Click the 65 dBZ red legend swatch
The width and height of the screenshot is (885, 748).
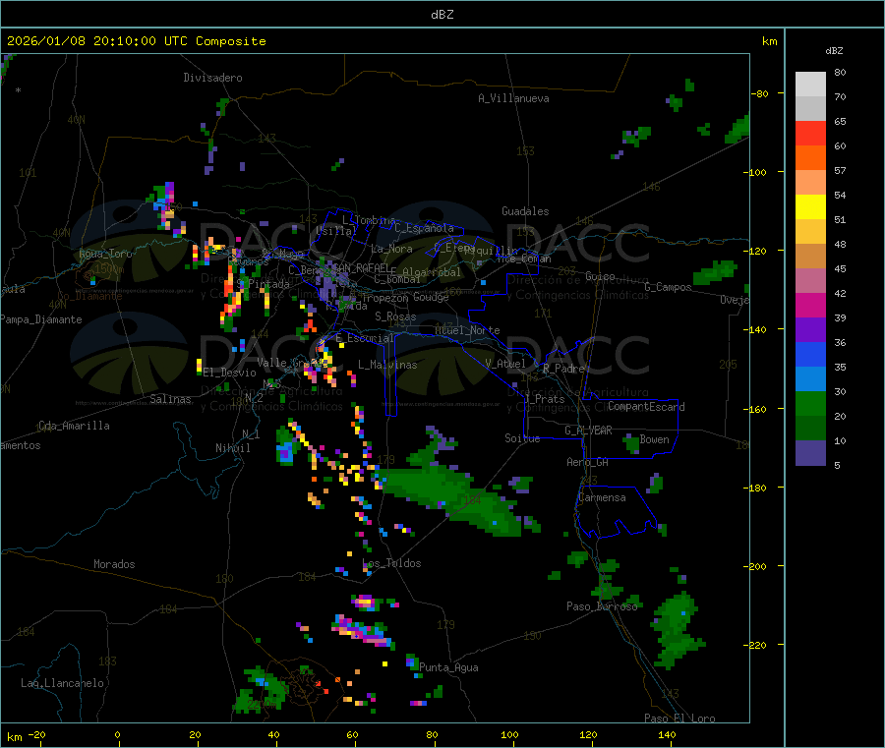(810, 133)
